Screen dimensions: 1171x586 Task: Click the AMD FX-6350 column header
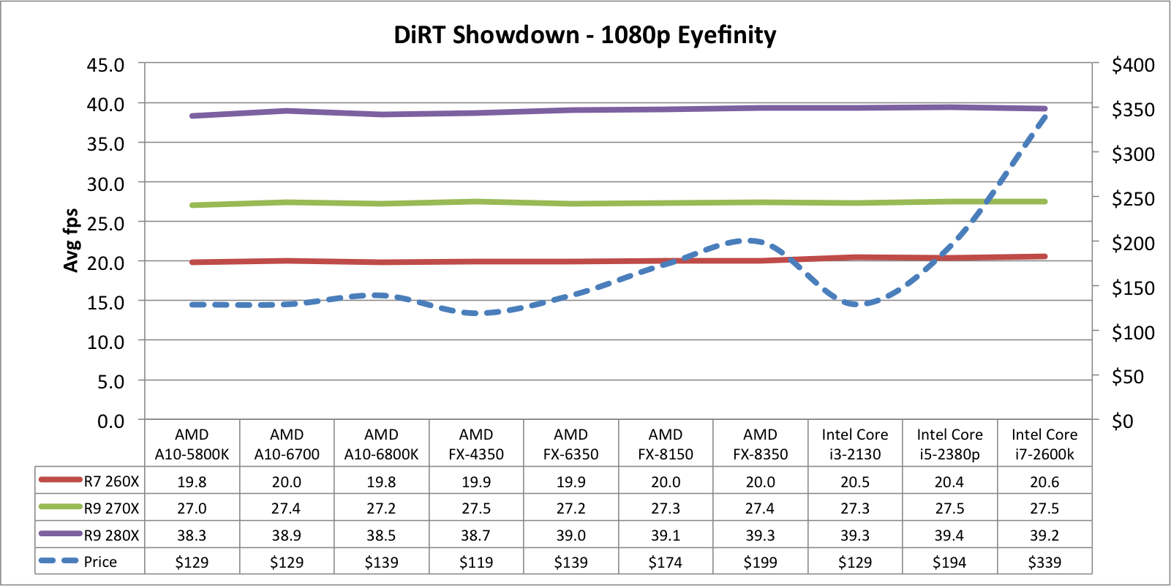pos(571,444)
